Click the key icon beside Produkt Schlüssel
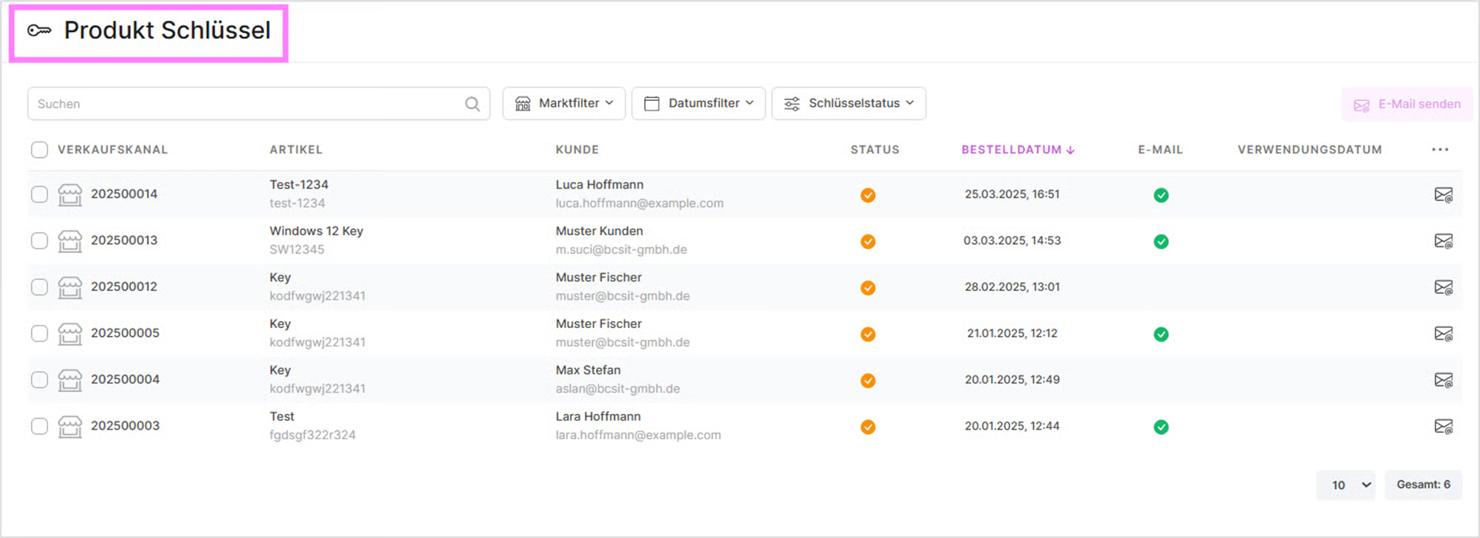 [x=39, y=30]
